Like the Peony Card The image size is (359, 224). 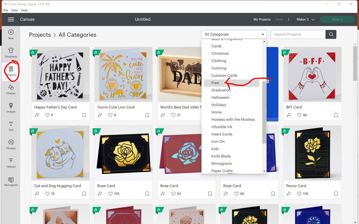299,194
